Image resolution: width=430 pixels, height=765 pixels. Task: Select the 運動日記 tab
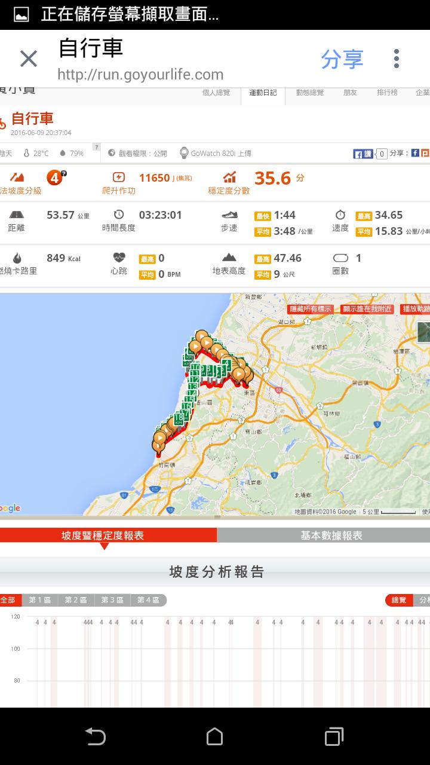click(x=263, y=93)
